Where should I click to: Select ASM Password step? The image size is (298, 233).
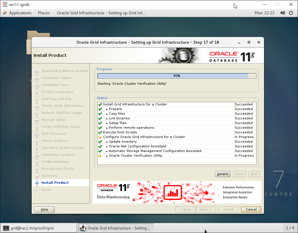(54, 134)
